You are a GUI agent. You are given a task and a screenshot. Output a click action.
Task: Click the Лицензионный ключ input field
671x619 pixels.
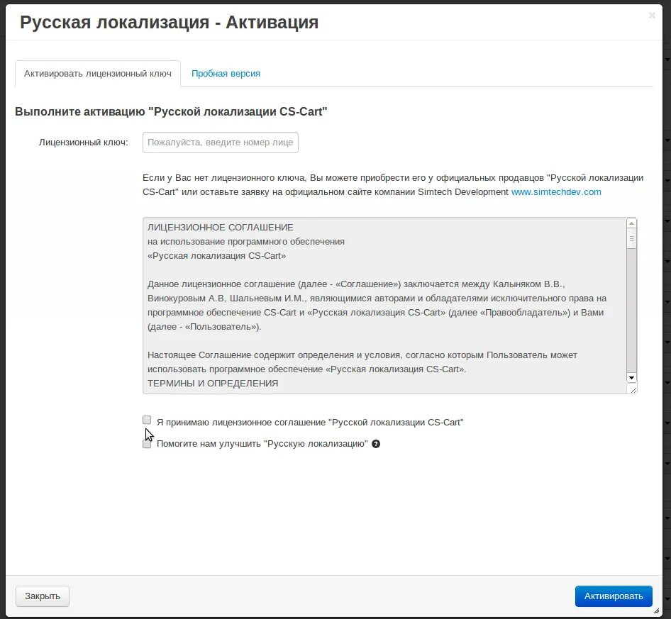coord(221,143)
